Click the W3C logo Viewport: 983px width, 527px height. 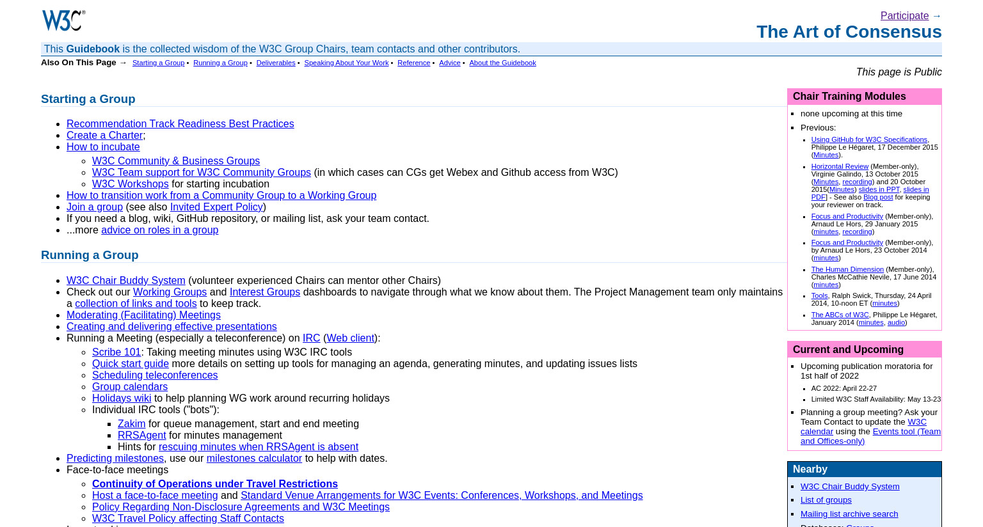point(63,20)
